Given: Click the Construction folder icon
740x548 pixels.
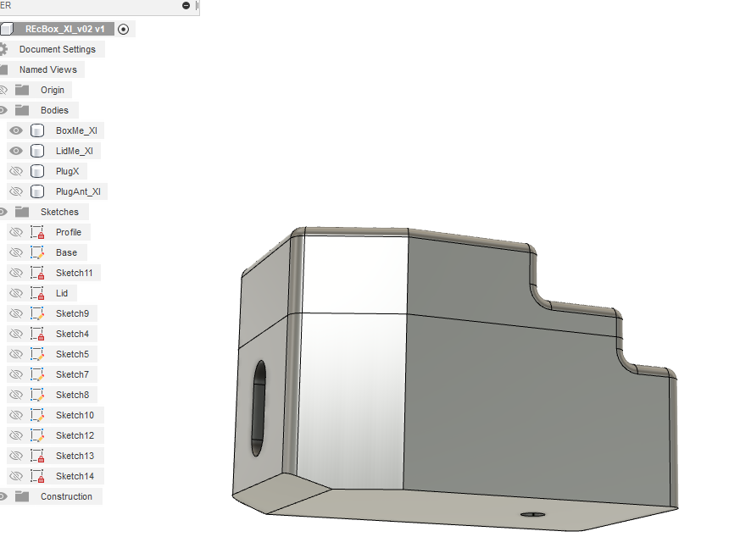Looking at the screenshot, I should point(22,496).
